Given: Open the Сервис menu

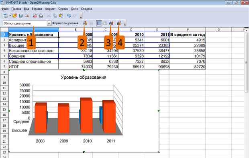Looking at the screenshot, I should pos(63,9).
